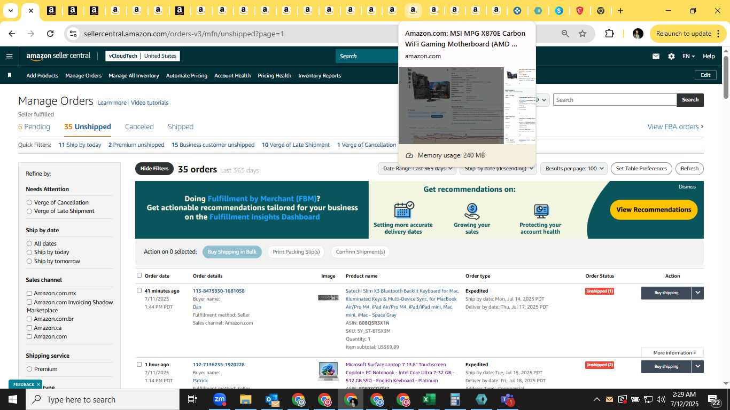Open order link 112-7136235-1920228
Image resolution: width=730 pixels, height=410 pixels.
(x=219, y=365)
